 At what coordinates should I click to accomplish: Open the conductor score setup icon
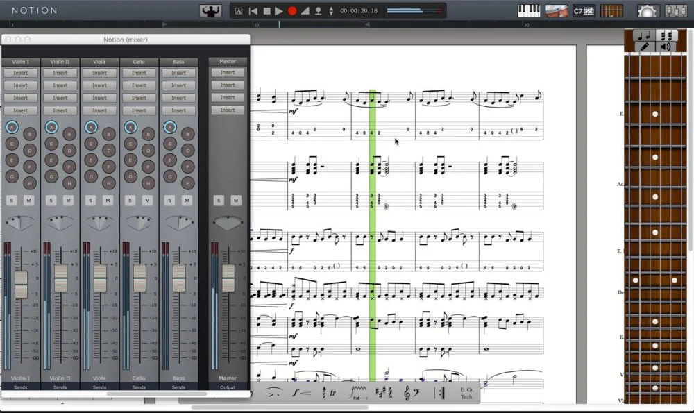(211, 10)
